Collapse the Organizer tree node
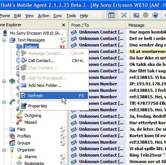The height and width of the screenshot is (165, 166). click(4, 150)
